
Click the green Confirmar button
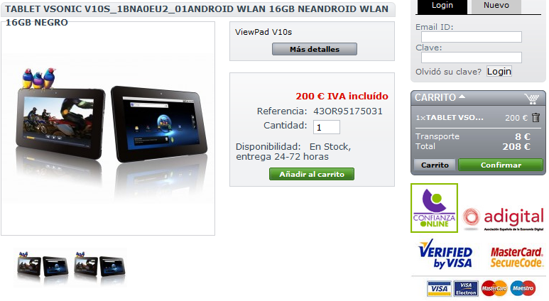pyautogui.click(x=501, y=165)
